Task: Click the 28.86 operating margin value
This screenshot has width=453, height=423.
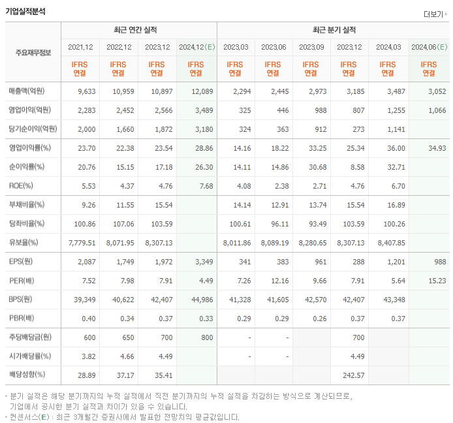Action: pos(204,148)
